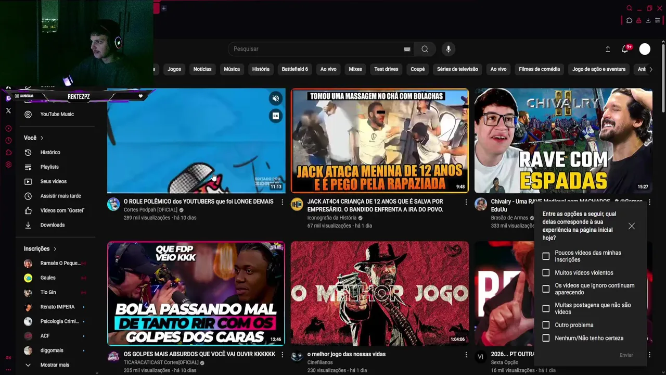666x375 pixels.
Task: Select the História category chip
Action: pos(261,69)
